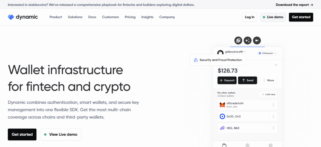Click the Log in button
The width and height of the screenshot is (321, 147).
coord(250,17)
